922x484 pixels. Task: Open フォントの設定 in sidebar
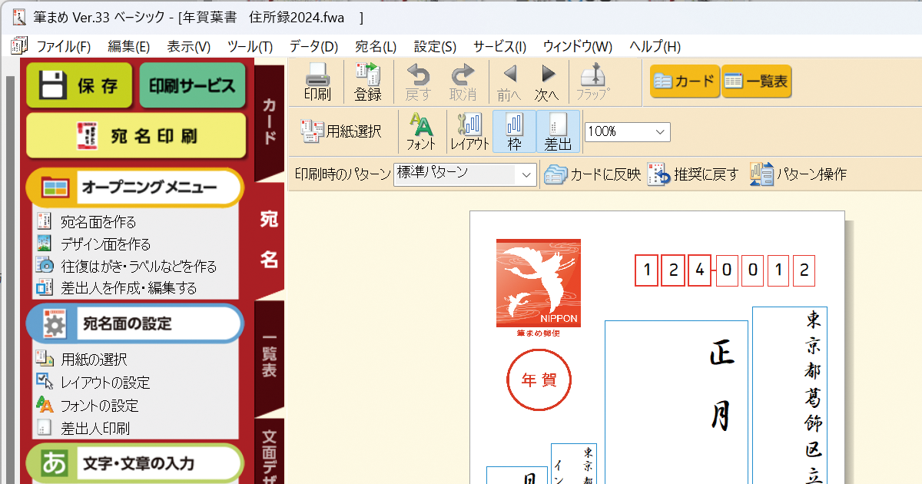tap(88, 405)
